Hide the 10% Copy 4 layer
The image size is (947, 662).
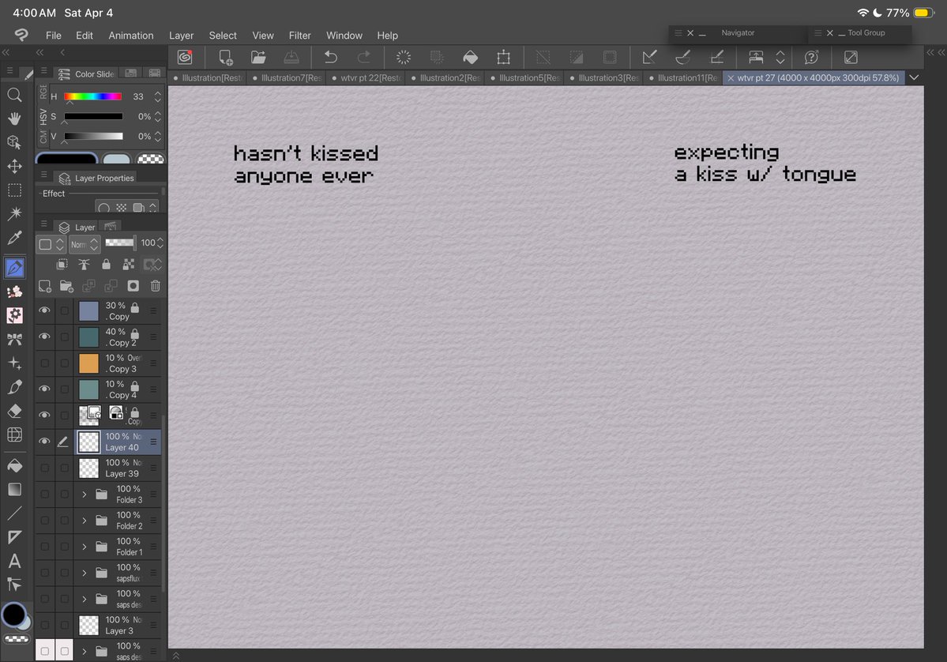point(44,389)
